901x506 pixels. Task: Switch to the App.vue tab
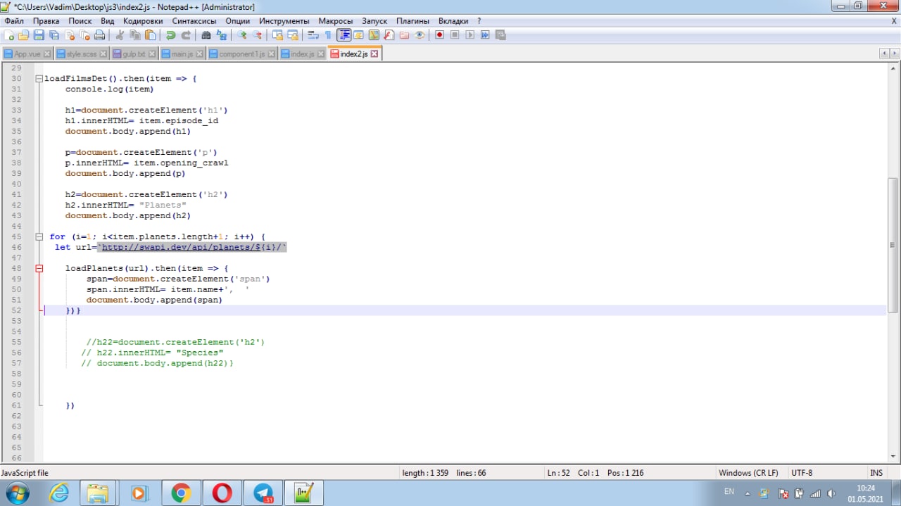[x=27, y=54]
